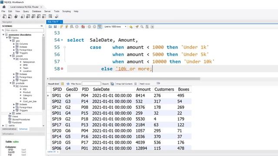Click the editor horizontal scrollbar
Image resolution: width=278 pixels, height=156 pixels.
[x=125, y=79]
